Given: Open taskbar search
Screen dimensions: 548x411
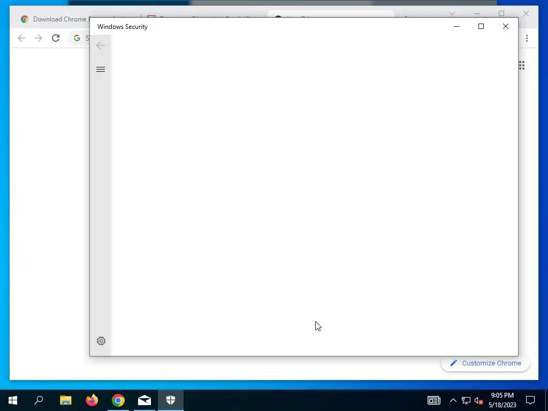Looking at the screenshot, I should pyautogui.click(x=39, y=400).
